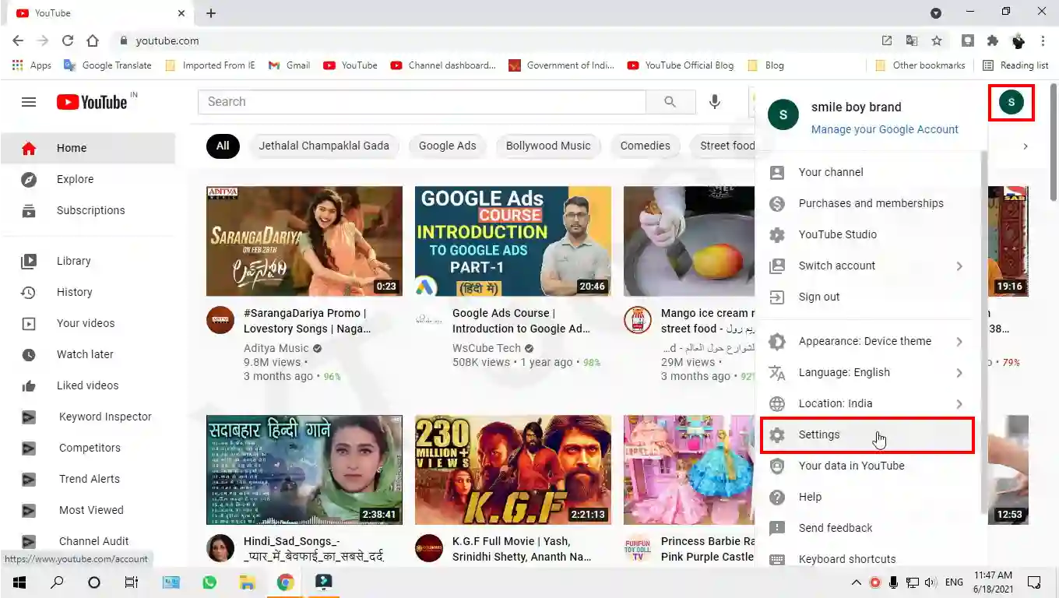Expand Location: India submenu arrow
This screenshot has width=1059, height=598.
coord(959,404)
